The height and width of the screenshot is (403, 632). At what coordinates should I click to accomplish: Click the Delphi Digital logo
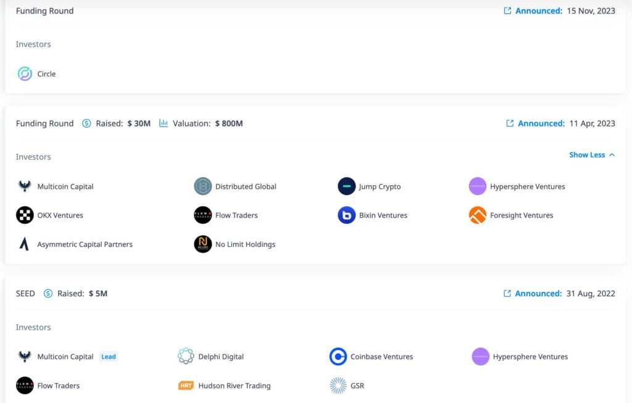point(186,356)
